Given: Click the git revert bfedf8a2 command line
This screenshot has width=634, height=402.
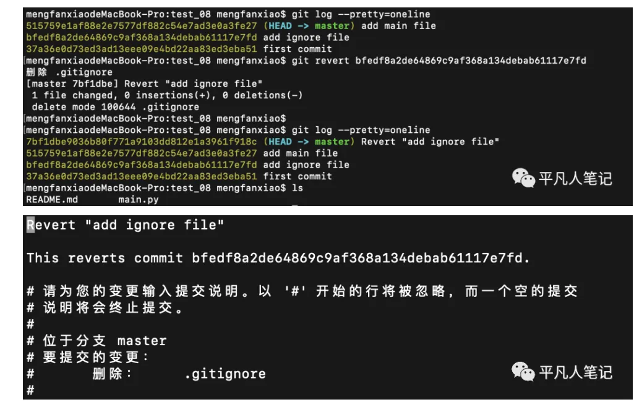Looking at the screenshot, I should [x=439, y=61].
